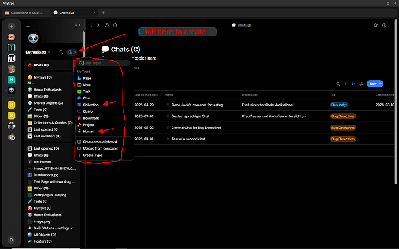Image resolution: width=399 pixels, height=249 pixels.
Task: Open the history clock icon
Action: (106, 25)
